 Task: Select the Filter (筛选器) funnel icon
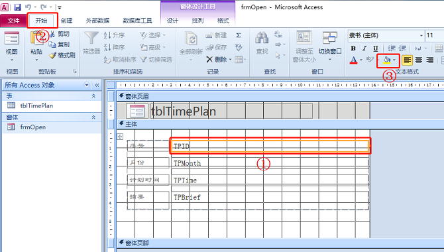tap(91, 38)
